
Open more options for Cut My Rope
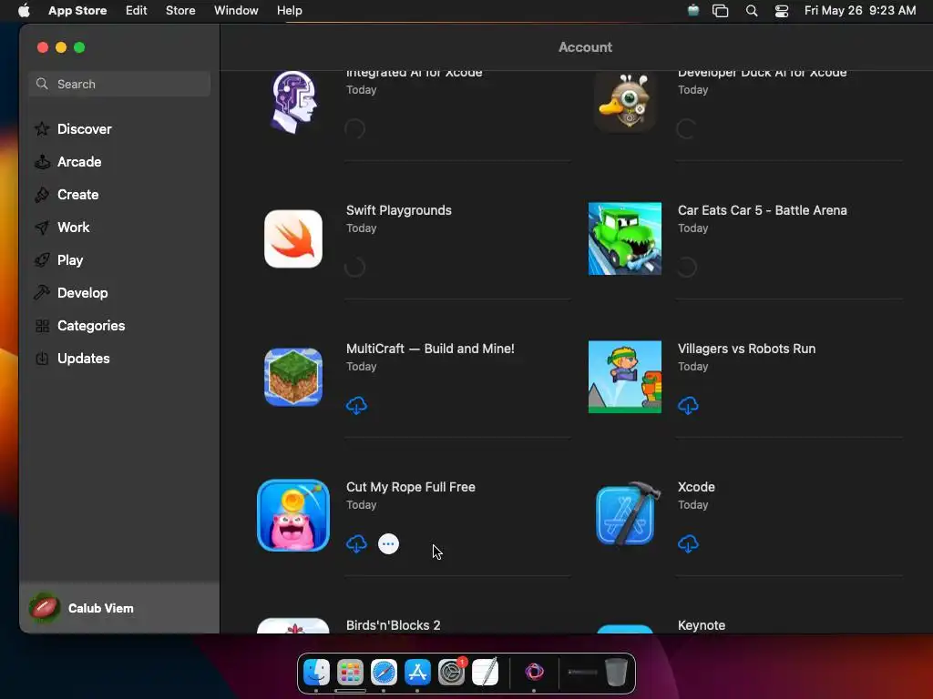coord(388,544)
